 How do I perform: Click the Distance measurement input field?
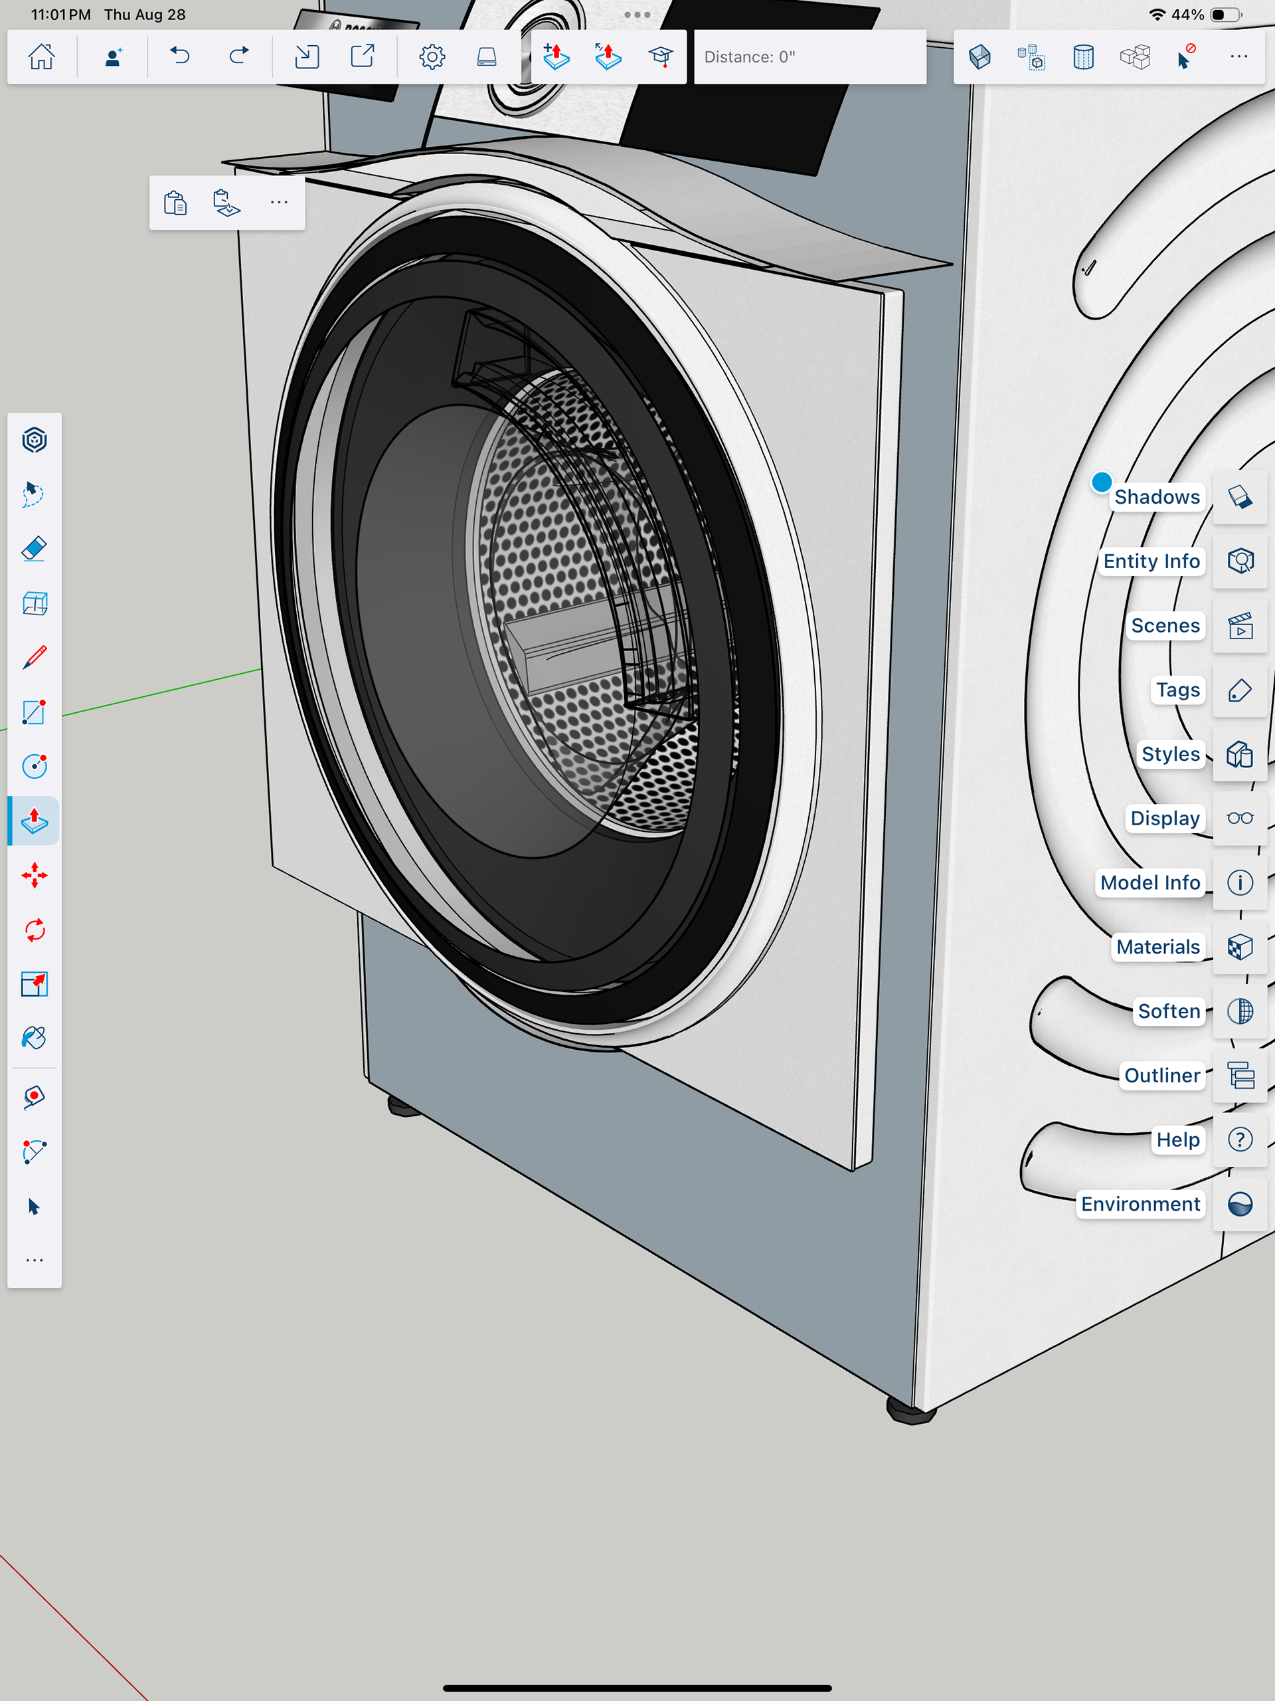(809, 57)
